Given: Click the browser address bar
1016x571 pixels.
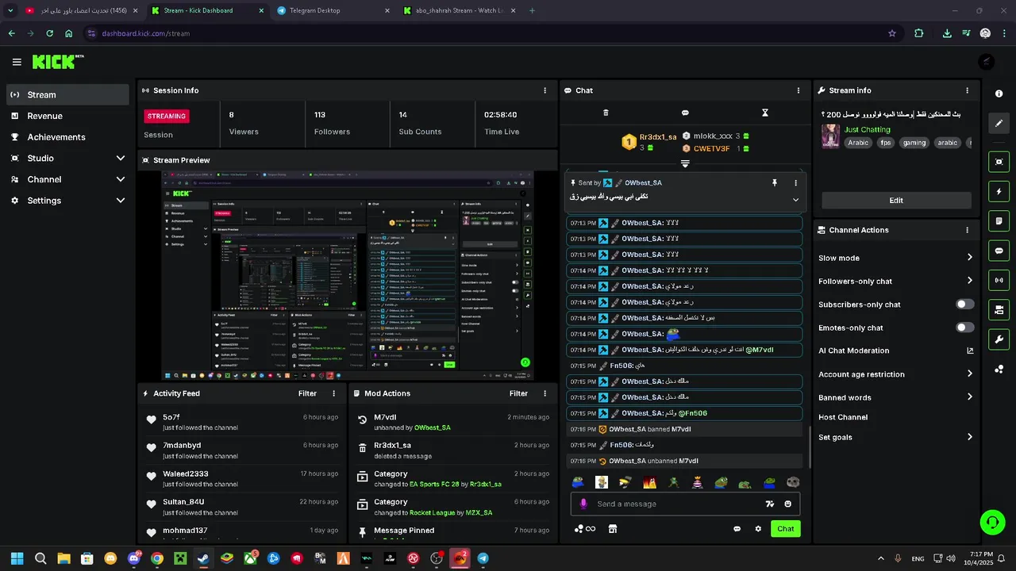Looking at the screenshot, I should click(492, 33).
